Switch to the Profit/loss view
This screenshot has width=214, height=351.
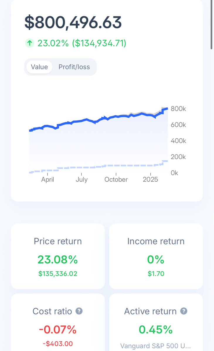pyautogui.click(x=74, y=67)
